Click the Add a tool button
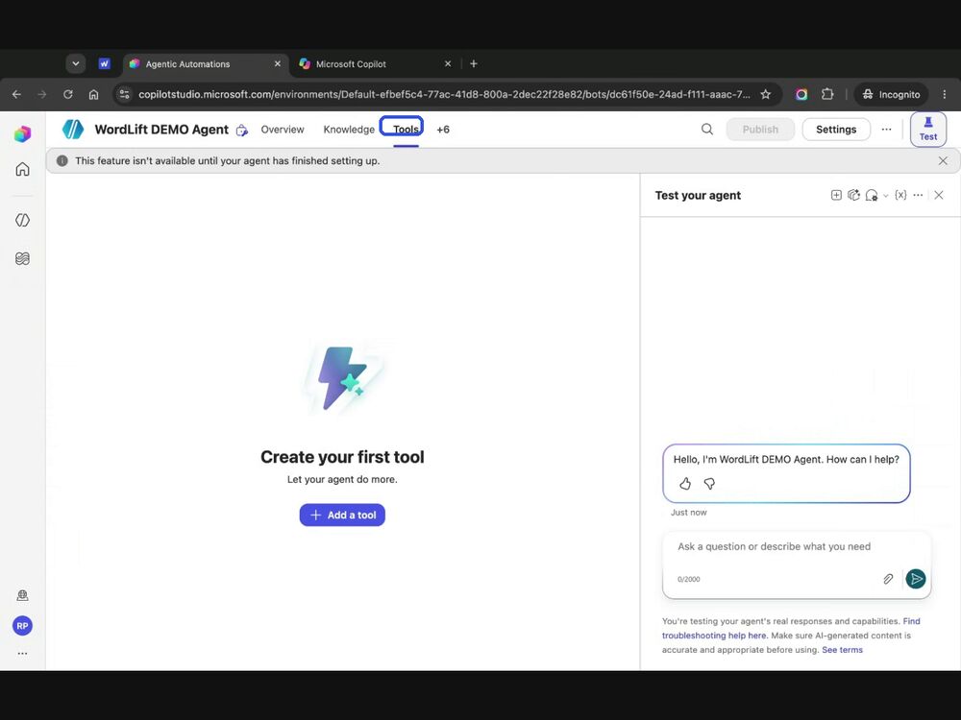 342,515
